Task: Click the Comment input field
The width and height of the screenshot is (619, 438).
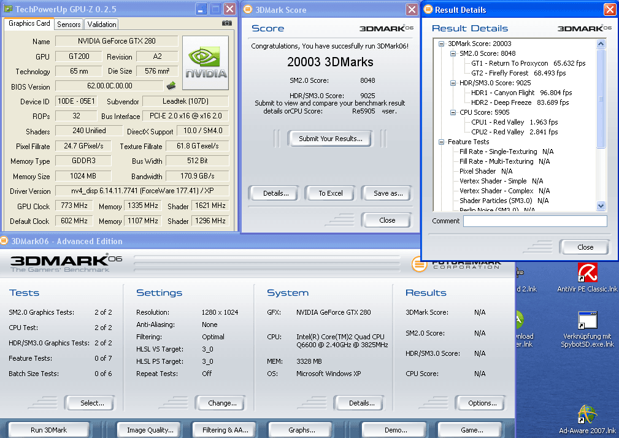Action: coord(535,221)
